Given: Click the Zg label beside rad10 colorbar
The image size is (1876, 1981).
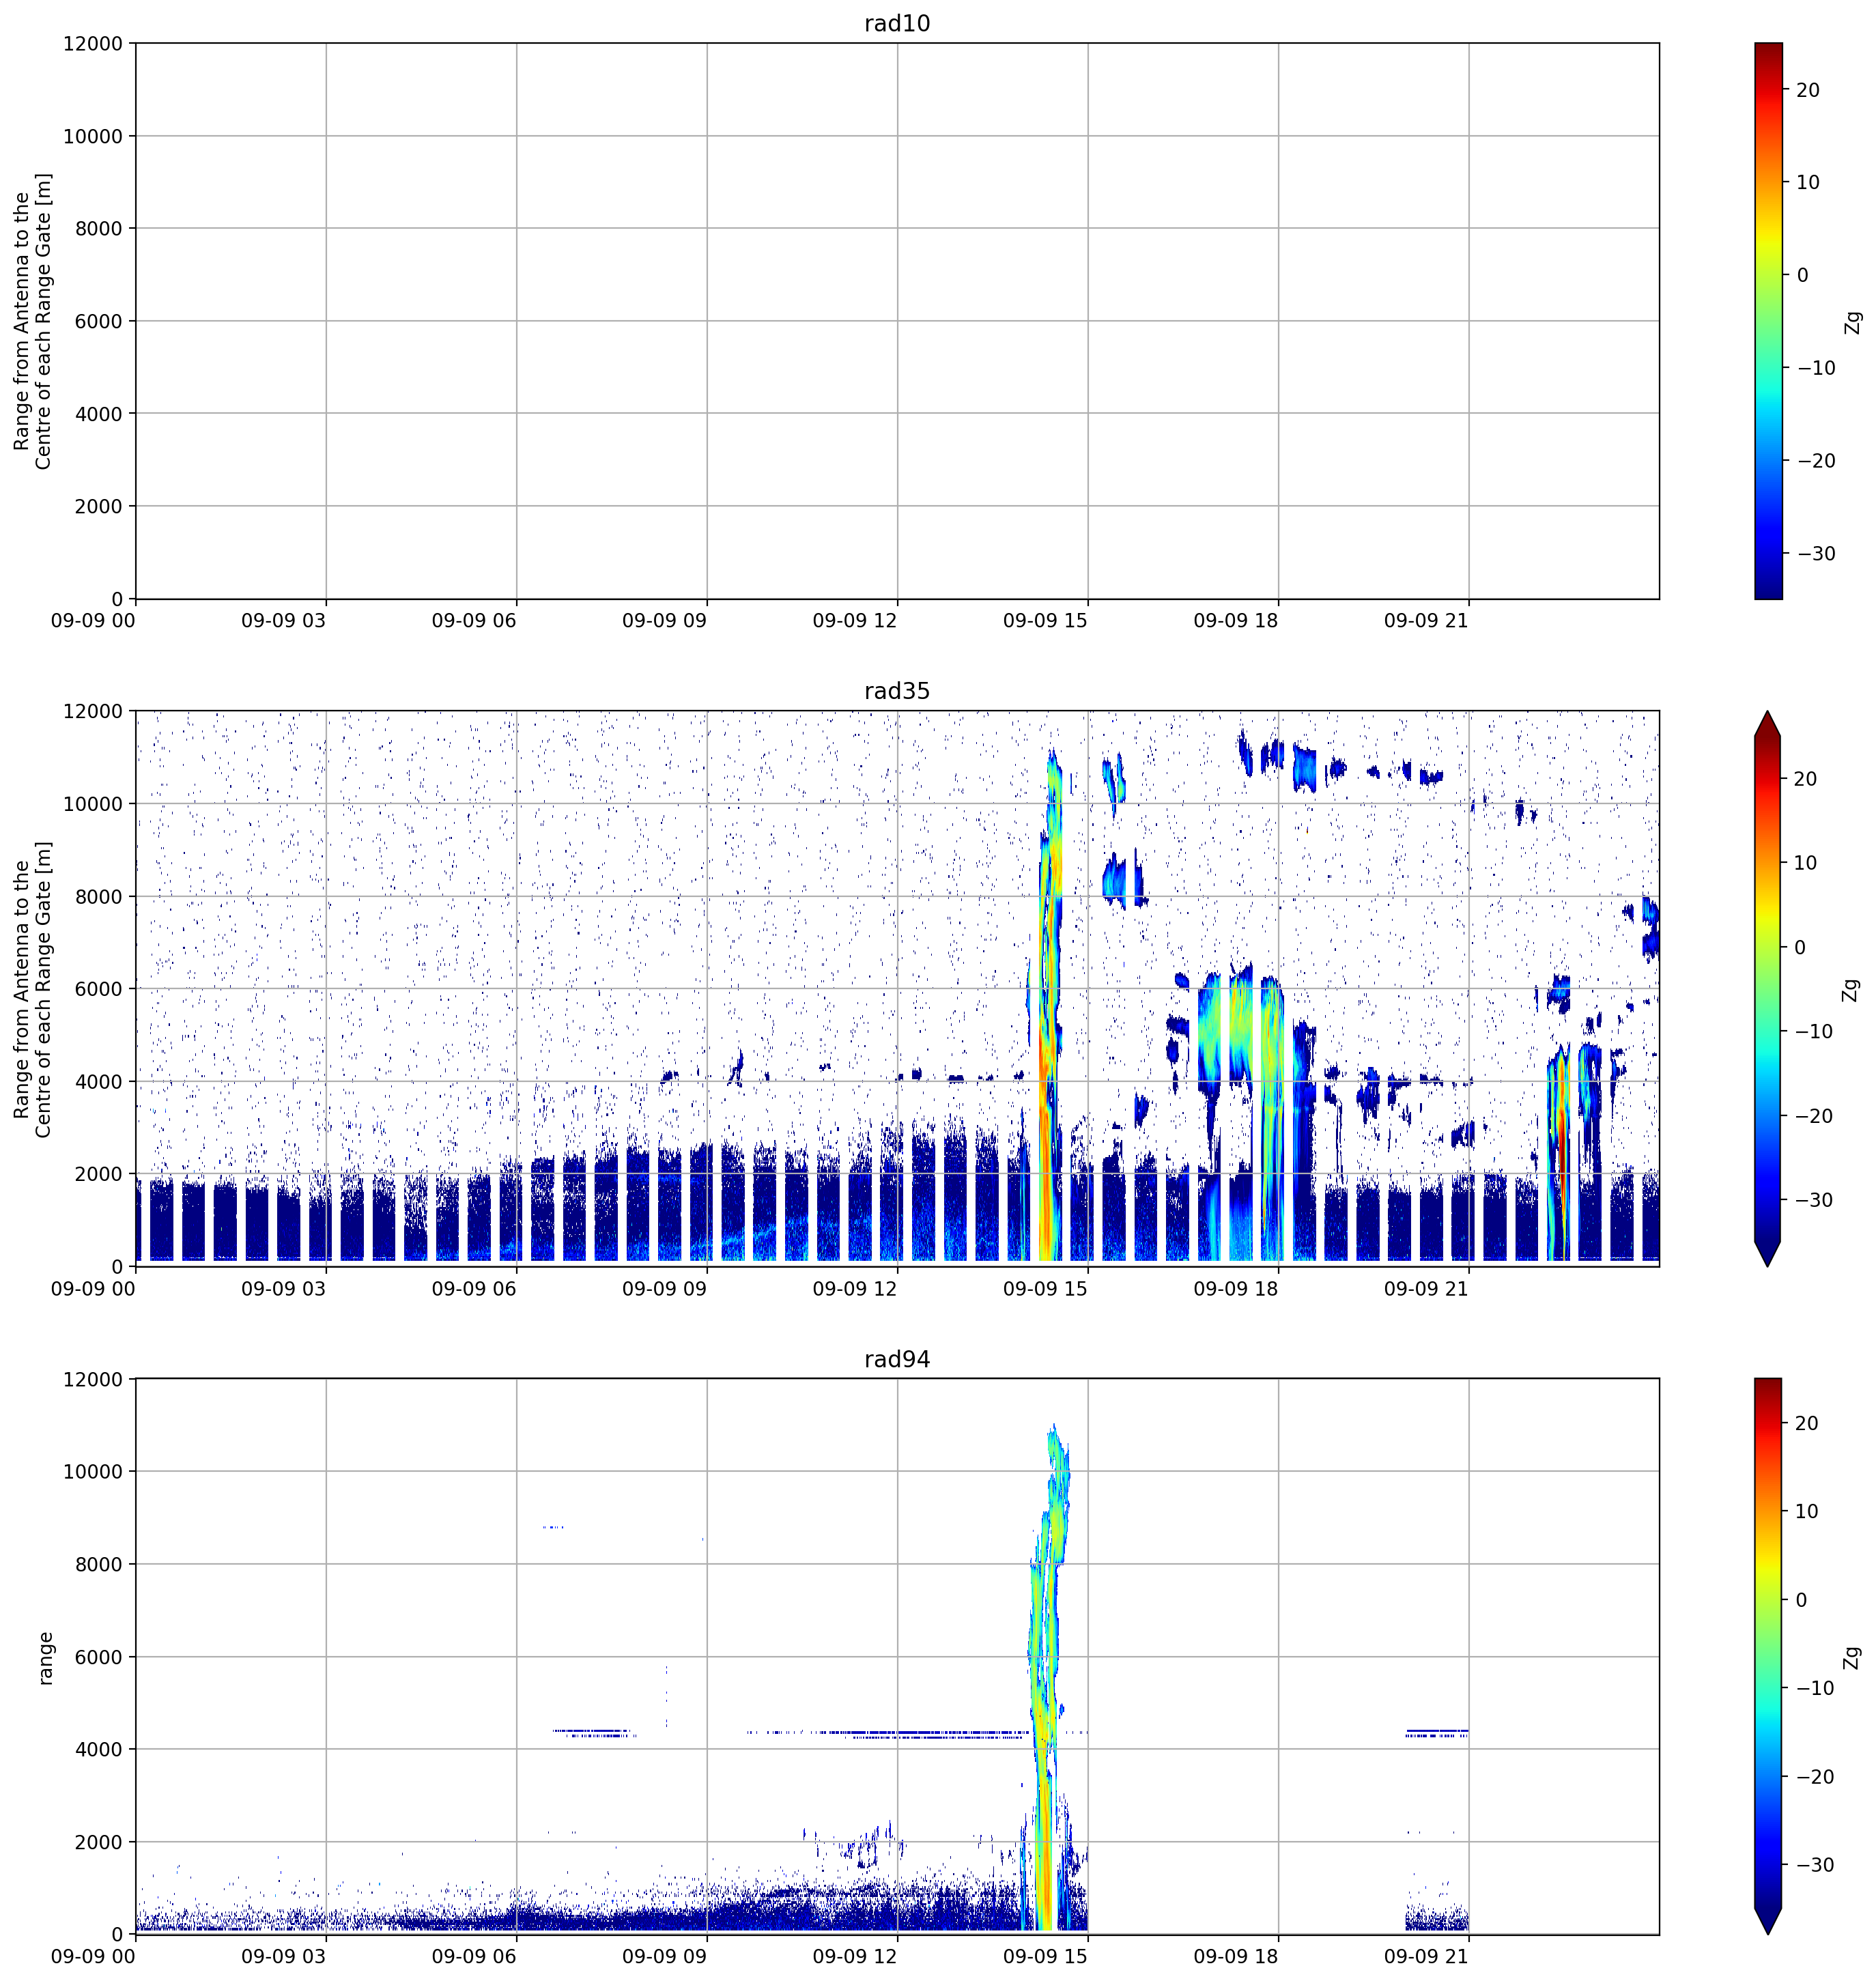Looking at the screenshot, I should (1853, 322).
